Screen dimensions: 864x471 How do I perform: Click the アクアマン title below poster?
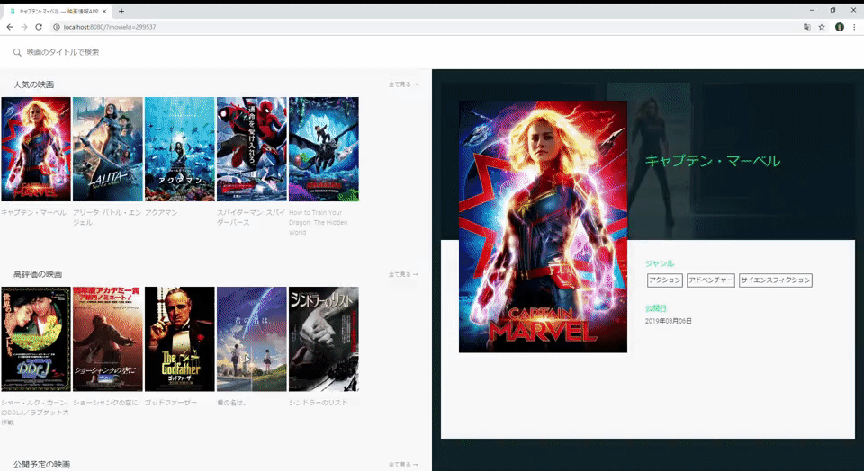pos(161,213)
